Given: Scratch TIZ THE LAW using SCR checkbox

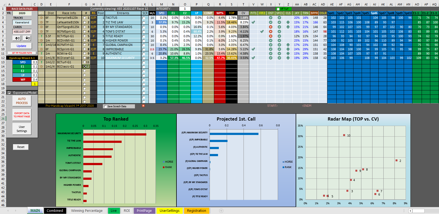Looking at the screenshot, I should click(x=144, y=23).
